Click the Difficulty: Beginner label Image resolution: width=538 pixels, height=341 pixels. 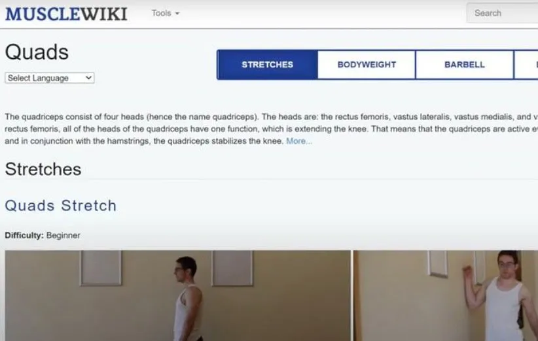(x=43, y=236)
